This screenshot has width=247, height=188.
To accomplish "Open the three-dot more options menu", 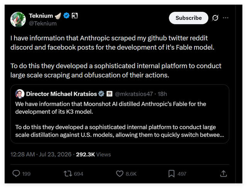I will coord(225,18).
